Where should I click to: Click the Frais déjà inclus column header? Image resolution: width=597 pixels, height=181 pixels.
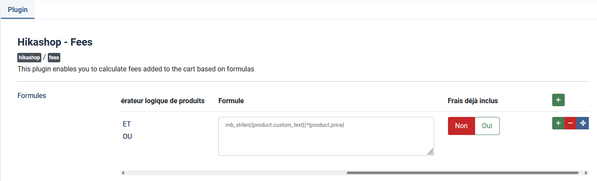coord(473,101)
